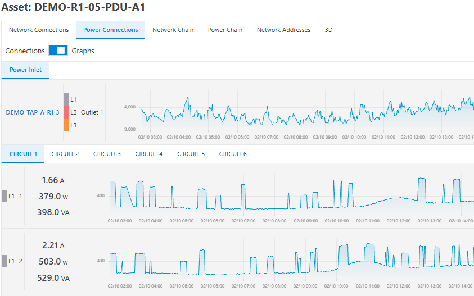Toggle the Connections/Graphs switch
This screenshot has width=474, height=296.
coord(58,51)
